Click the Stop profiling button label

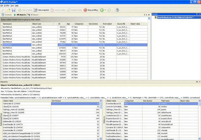[92, 10]
